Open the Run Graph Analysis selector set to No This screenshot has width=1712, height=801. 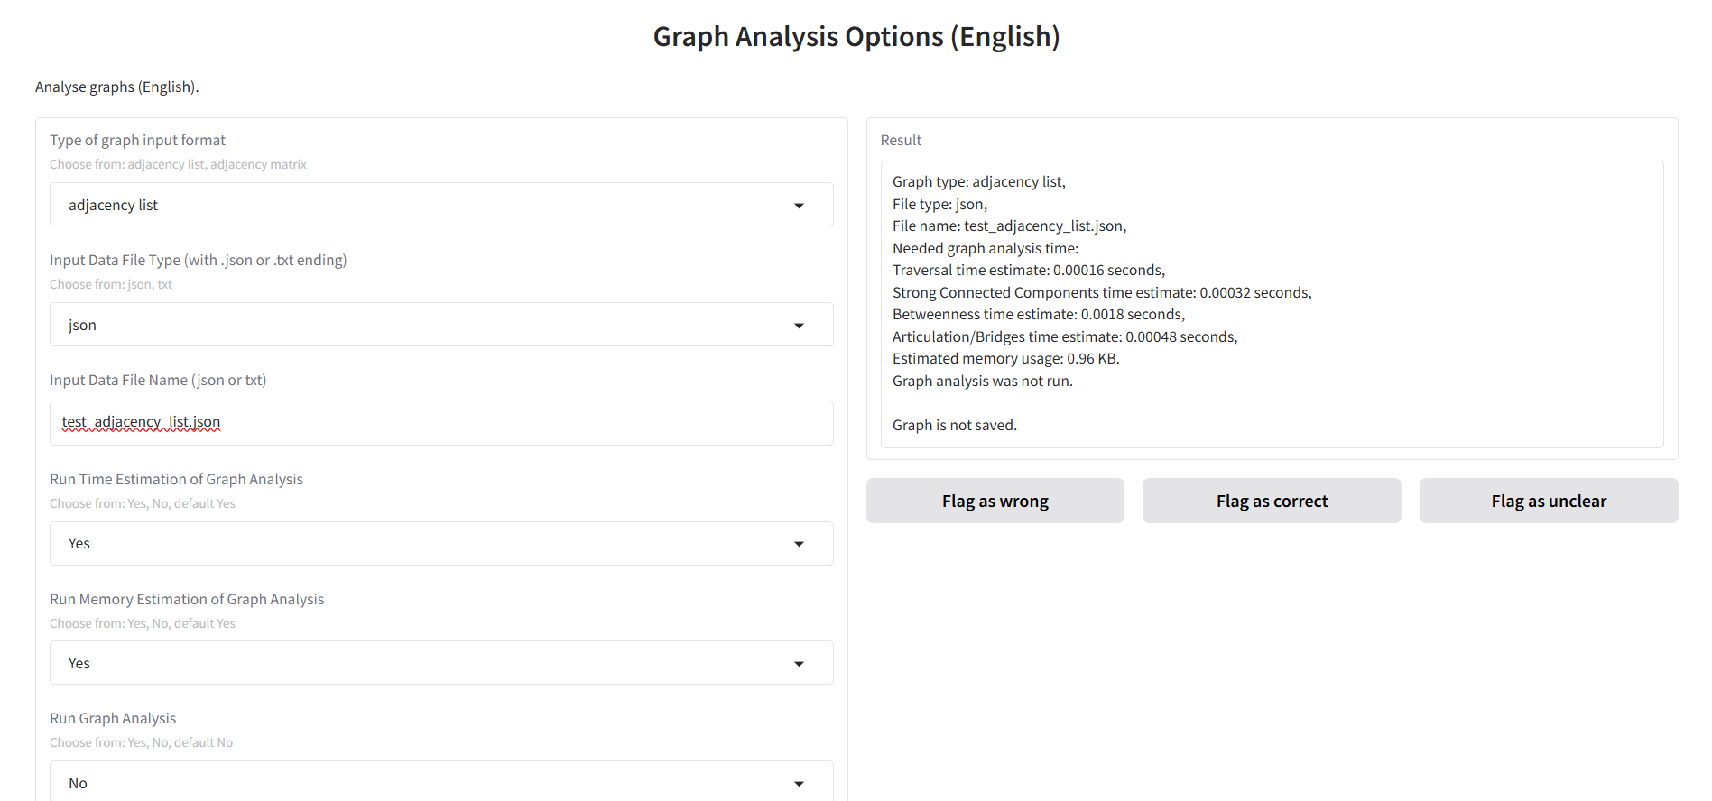pos(424,782)
